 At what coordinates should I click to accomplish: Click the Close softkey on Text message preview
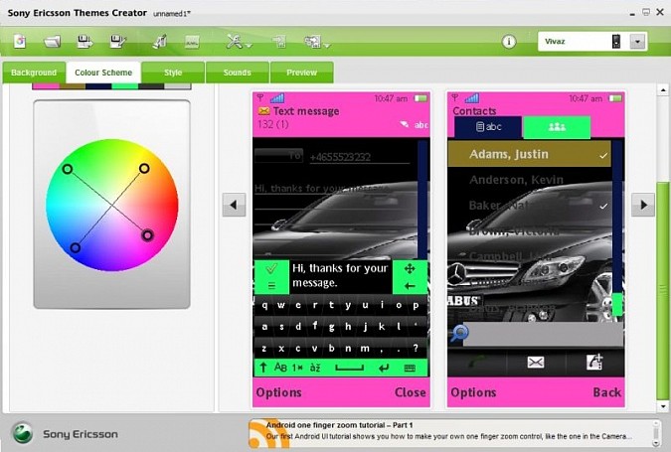[x=410, y=392]
